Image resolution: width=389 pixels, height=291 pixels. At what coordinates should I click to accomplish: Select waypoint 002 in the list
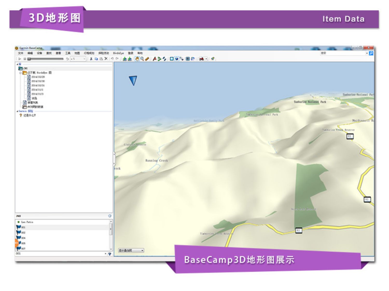(x=62, y=233)
